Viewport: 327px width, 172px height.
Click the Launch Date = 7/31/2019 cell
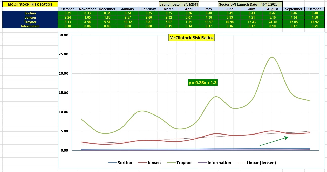179,4
